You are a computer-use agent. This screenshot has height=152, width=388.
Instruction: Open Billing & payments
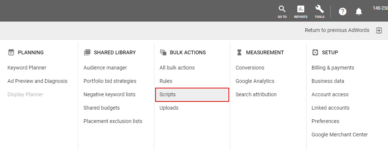[333, 68]
